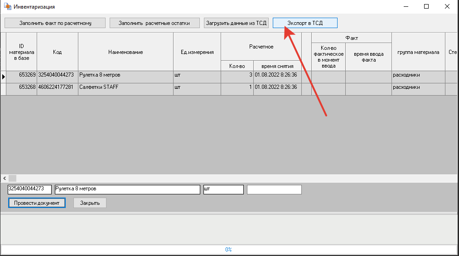Screen dimensions: 459x256
Task: Click the horizontal scrollbar left arrow
Action: click(5, 179)
